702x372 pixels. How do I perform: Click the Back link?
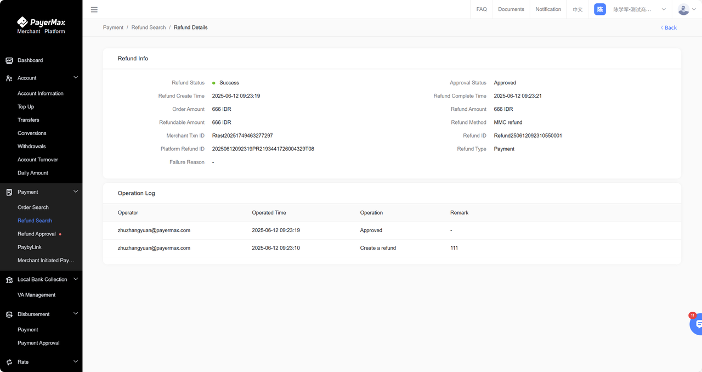[668, 27]
